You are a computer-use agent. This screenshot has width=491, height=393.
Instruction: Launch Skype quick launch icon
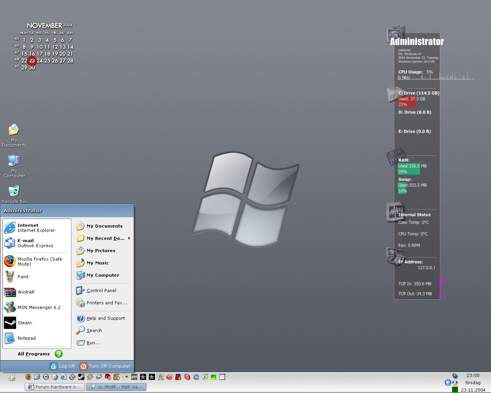click(187, 377)
